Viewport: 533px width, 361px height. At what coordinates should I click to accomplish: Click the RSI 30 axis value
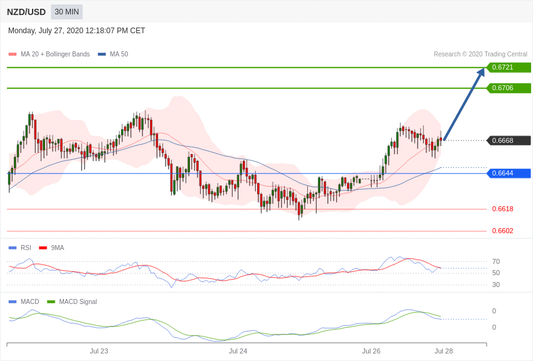pos(496,285)
